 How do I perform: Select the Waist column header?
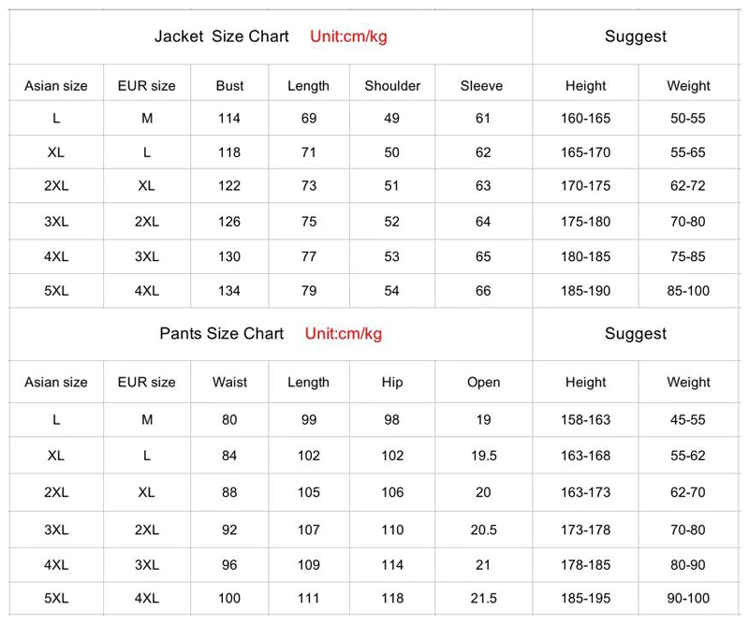tap(229, 382)
